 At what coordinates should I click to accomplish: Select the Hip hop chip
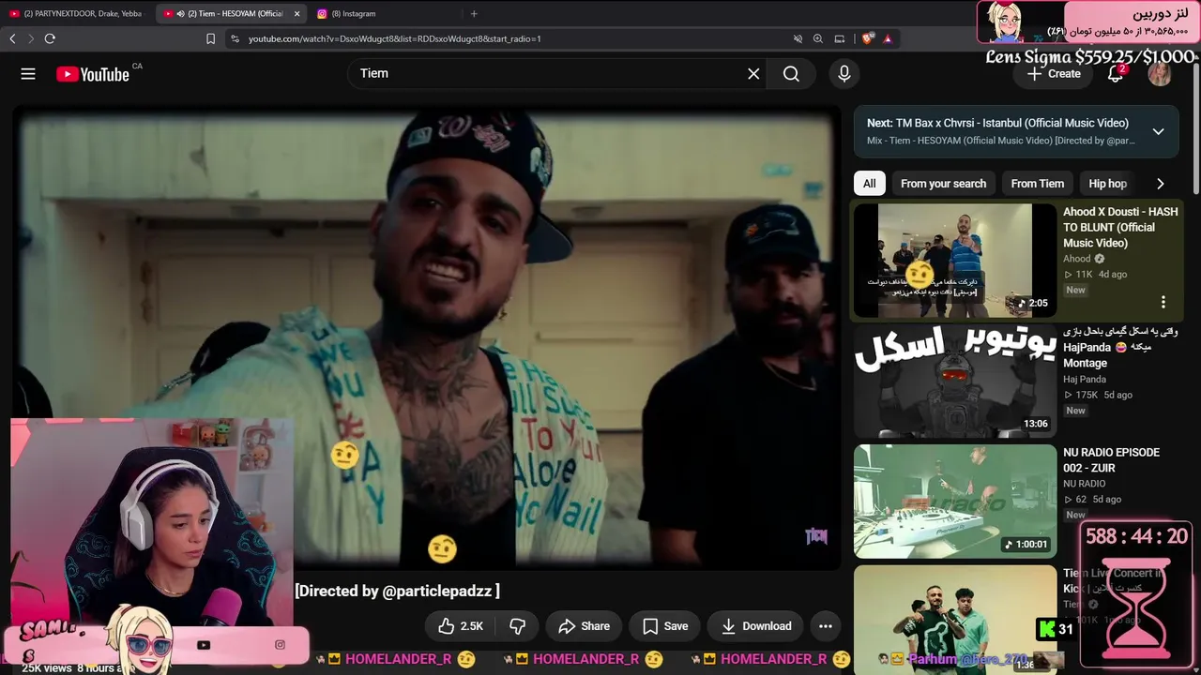pyautogui.click(x=1107, y=184)
